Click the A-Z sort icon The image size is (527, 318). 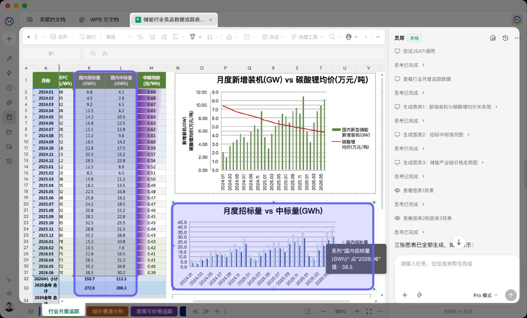210,37
